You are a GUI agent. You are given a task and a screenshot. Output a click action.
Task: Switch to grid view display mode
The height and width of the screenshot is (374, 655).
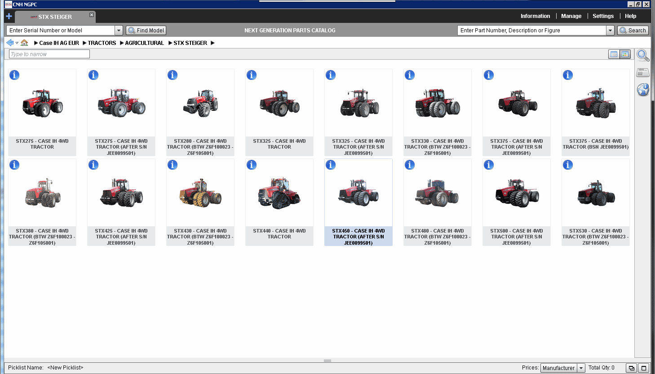(625, 54)
